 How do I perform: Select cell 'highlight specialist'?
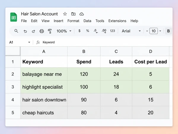tap(44, 87)
